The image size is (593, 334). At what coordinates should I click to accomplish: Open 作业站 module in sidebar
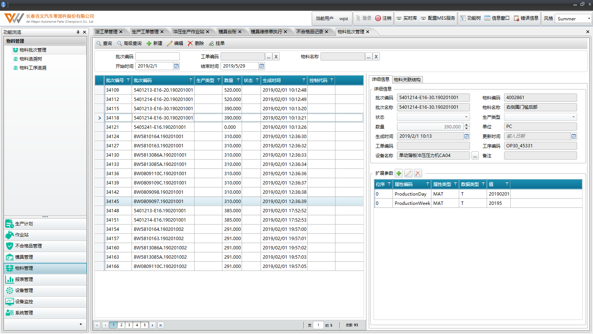click(45, 235)
